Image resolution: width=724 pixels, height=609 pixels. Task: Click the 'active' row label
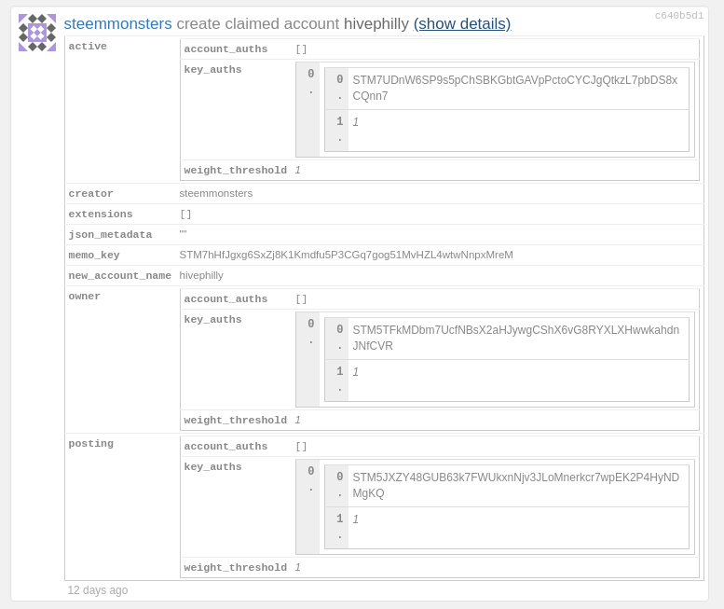pos(88,47)
